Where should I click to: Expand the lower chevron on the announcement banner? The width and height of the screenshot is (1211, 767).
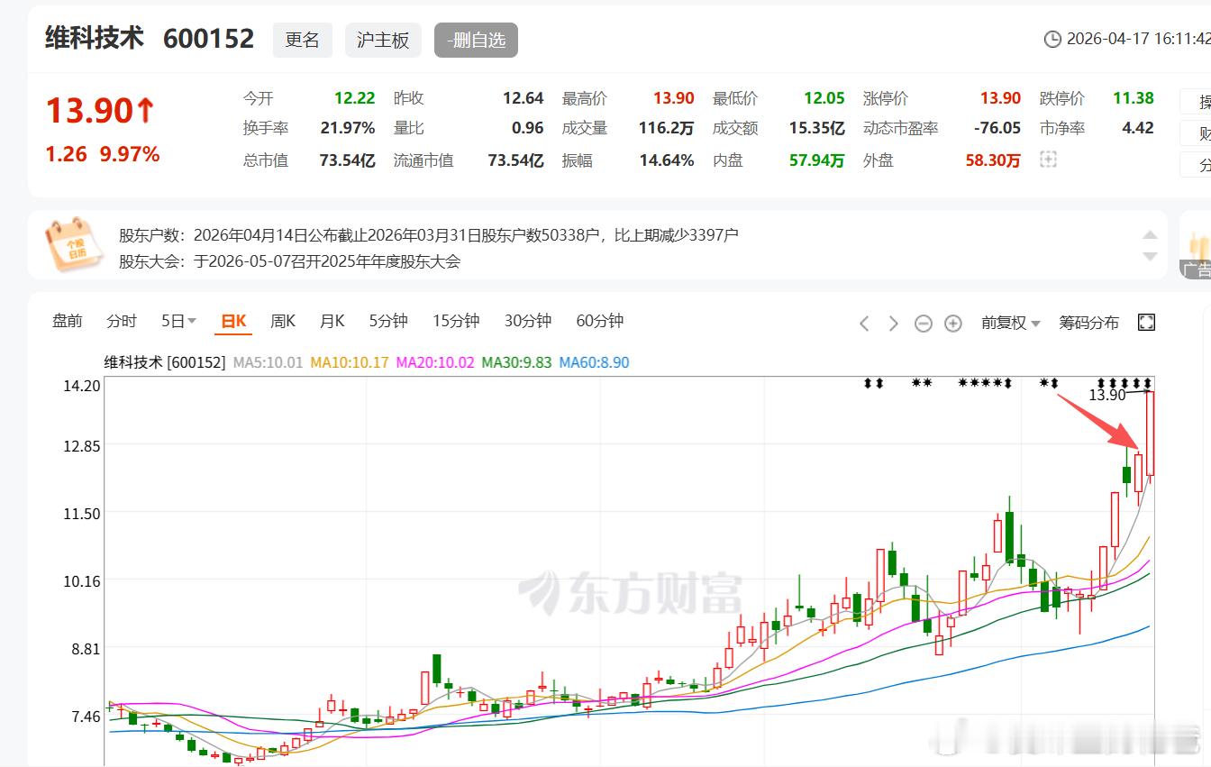coord(1151,257)
